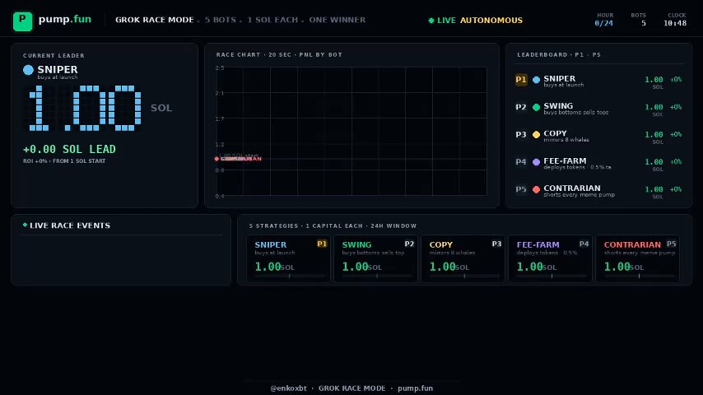Click the FEE-FARM row name in the leaderboard
The width and height of the screenshot is (703, 395).
565,160
